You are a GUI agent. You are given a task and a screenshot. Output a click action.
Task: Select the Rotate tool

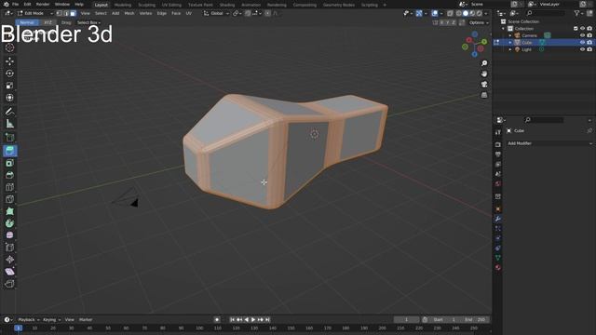tap(10, 74)
